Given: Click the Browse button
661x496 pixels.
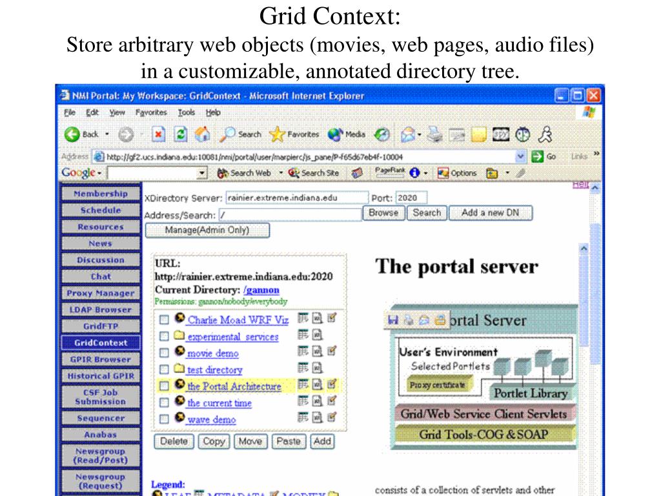Looking at the screenshot, I should [x=383, y=213].
